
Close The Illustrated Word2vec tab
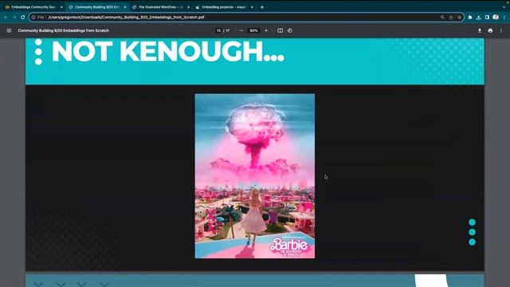[188, 7]
